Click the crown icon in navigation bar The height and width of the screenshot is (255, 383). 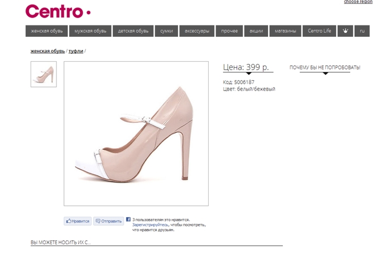point(345,31)
